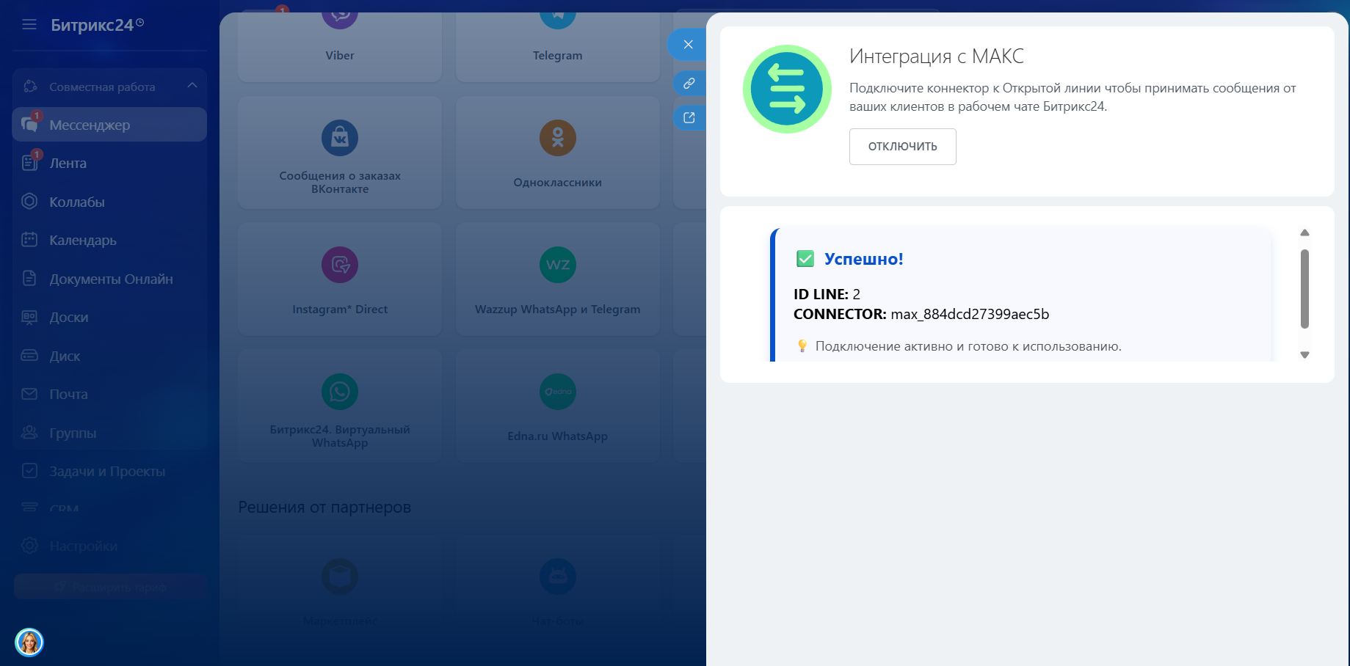Screen dimensions: 1350x666
Task: Open Мессенджер from the sidebar
Action: click(x=109, y=125)
